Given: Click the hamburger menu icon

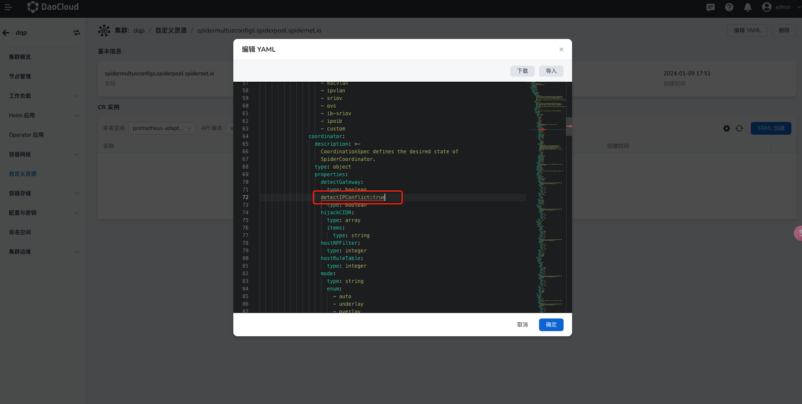Looking at the screenshot, I should (8, 7).
